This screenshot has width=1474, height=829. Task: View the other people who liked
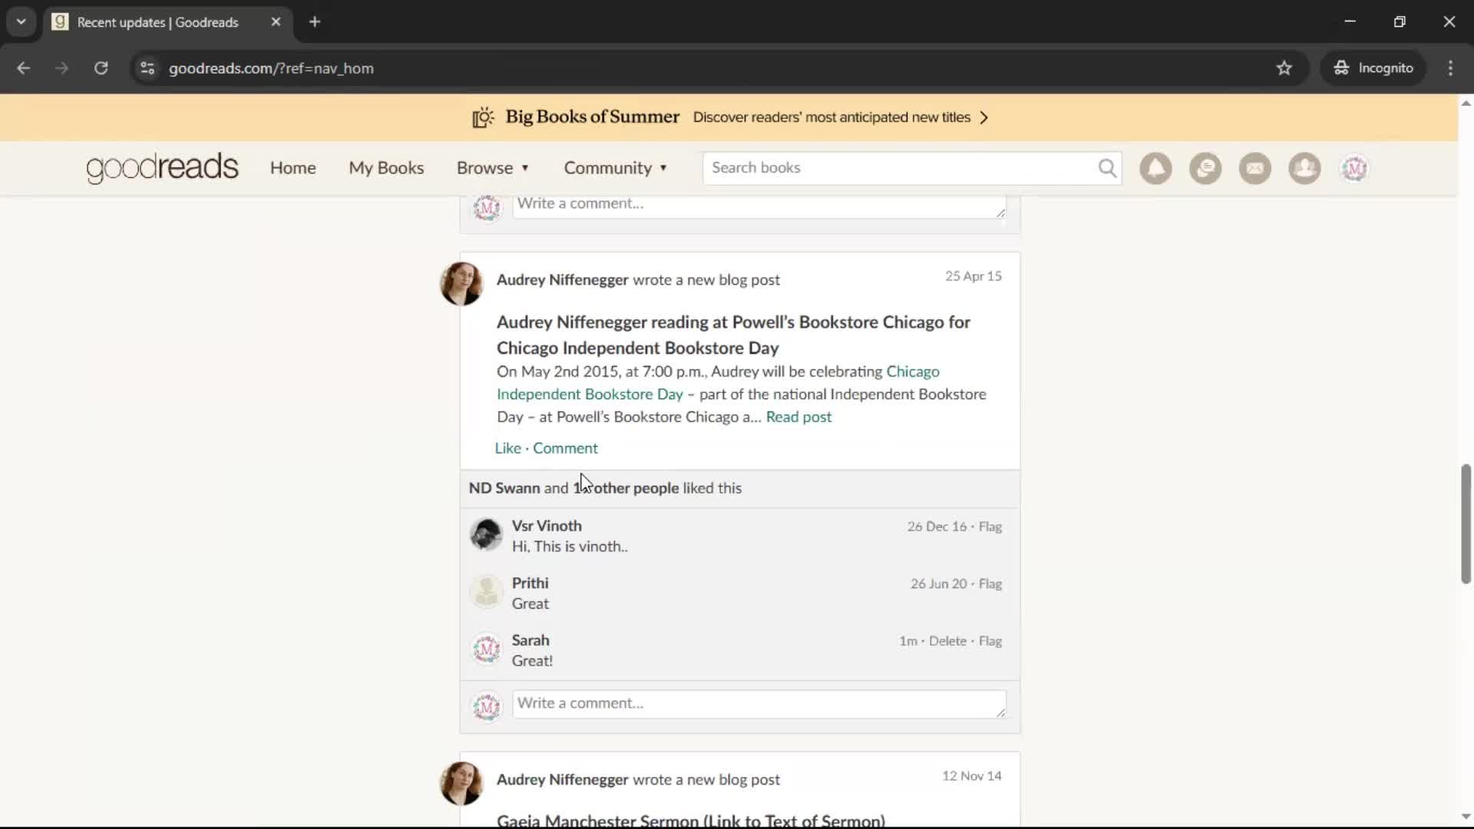point(626,488)
